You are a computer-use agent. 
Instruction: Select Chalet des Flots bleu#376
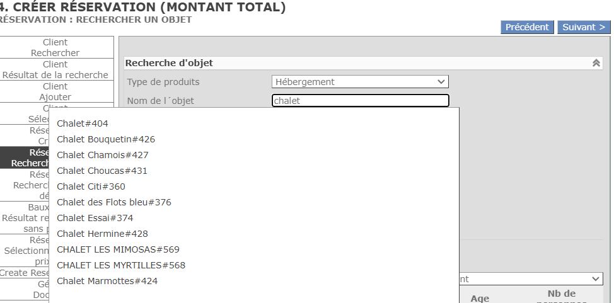pyautogui.click(x=114, y=202)
